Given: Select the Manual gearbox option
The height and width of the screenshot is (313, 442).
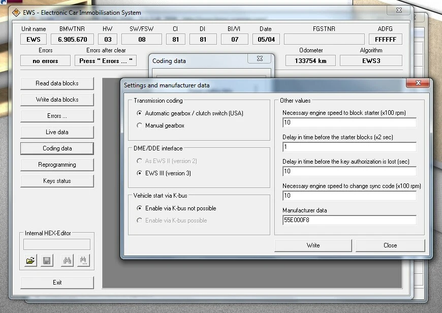Looking at the screenshot, I should click(140, 126).
